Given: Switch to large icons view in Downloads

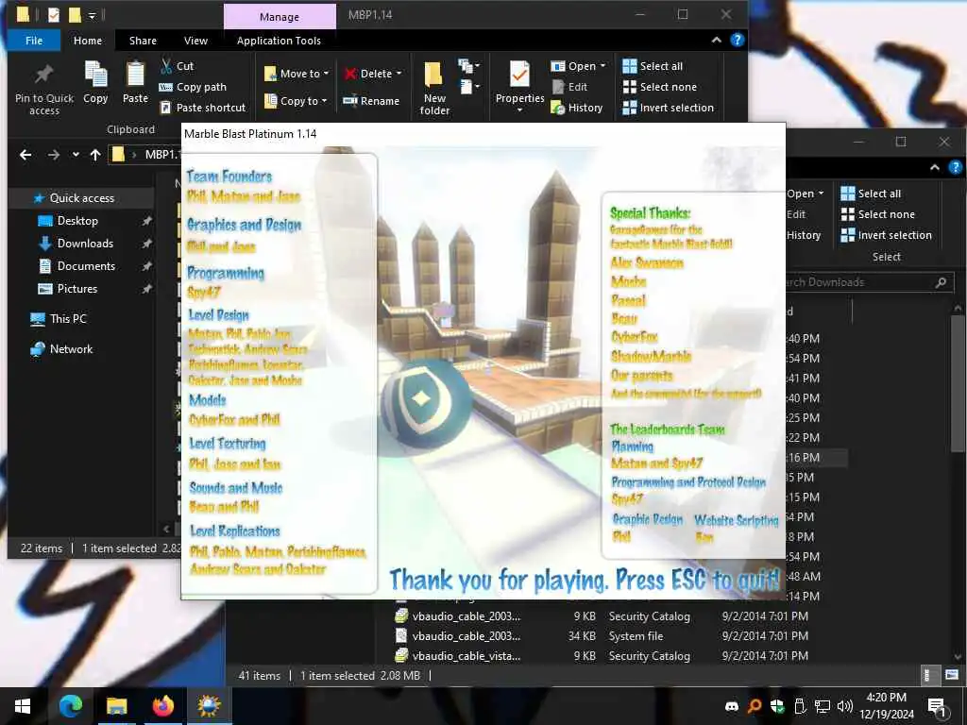Looking at the screenshot, I should [952, 675].
